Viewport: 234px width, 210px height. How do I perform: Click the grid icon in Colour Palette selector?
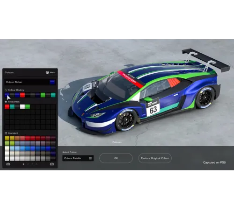click(90, 158)
